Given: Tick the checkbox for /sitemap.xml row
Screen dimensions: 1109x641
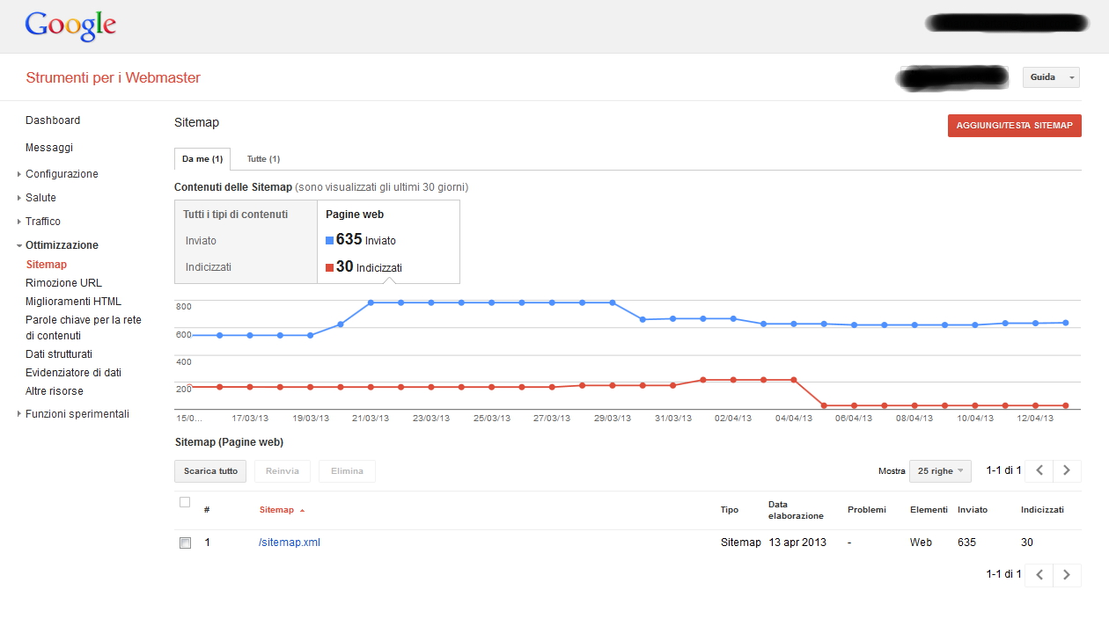Looking at the screenshot, I should coord(185,543).
